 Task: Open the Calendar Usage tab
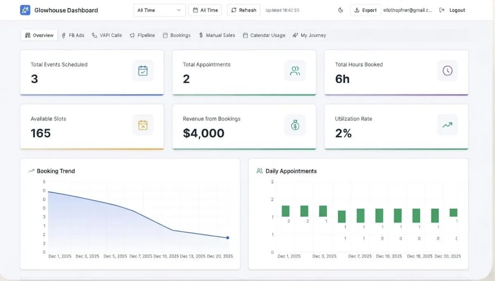264,35
